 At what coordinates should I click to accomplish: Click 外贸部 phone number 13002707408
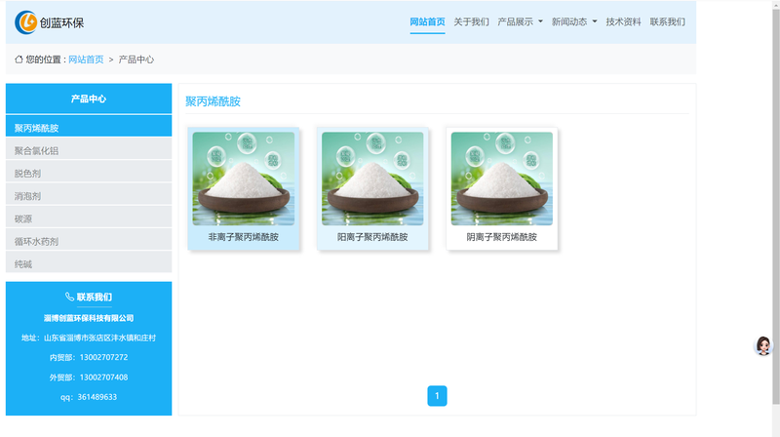103,377
